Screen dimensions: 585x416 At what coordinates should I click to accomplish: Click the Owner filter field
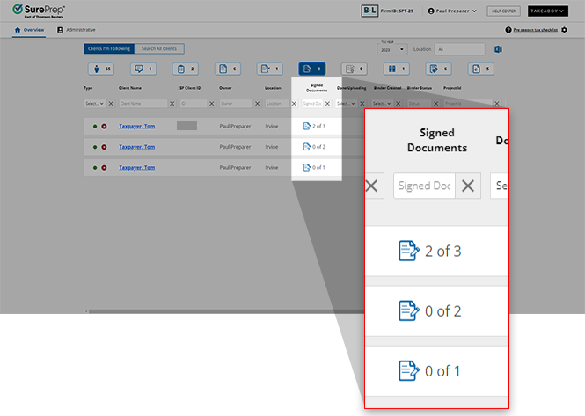click(x=236, y=104)
